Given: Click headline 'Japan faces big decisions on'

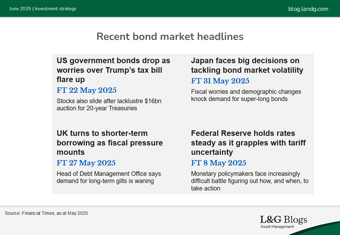Looking at the screenshot, I should tap(247, 65).
